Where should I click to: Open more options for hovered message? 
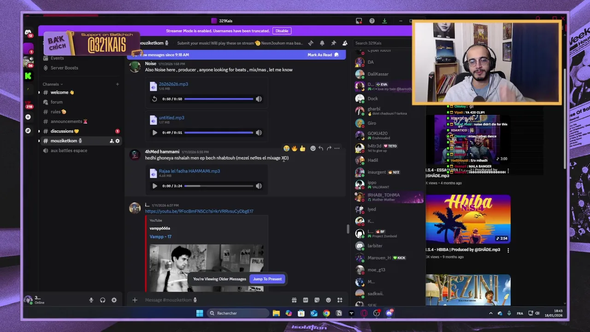point(337,148)
